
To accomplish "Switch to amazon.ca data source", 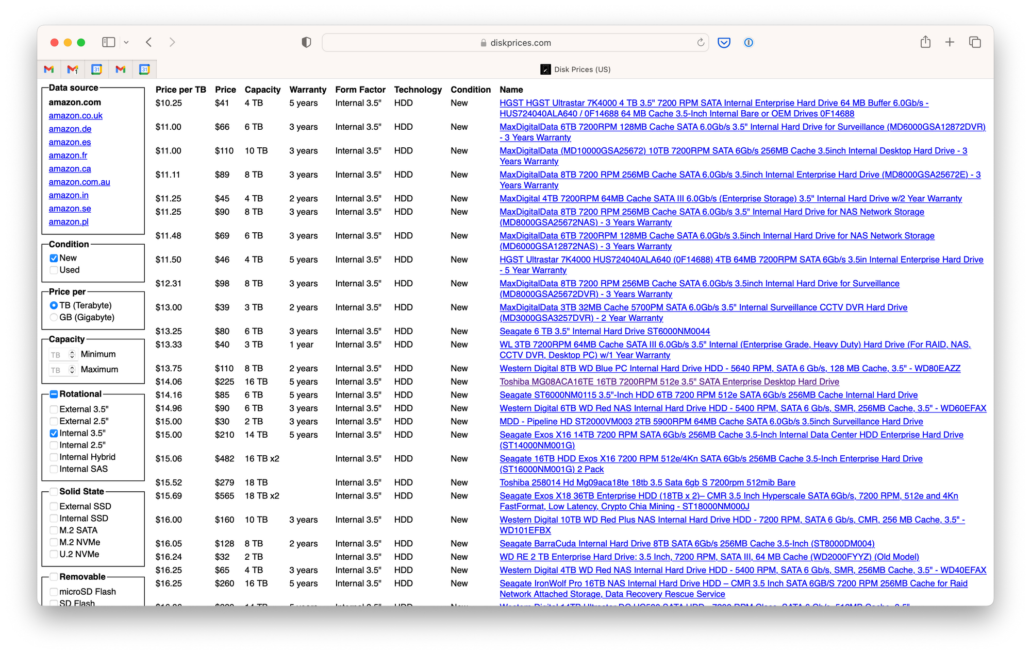I will [x=70, y=168].
